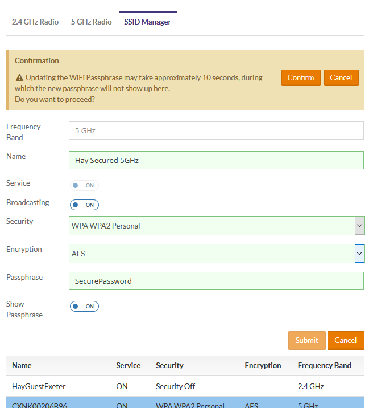Toggle the Service switch
This screenshot has height=408, width=373.
click(x=84, y=186)
